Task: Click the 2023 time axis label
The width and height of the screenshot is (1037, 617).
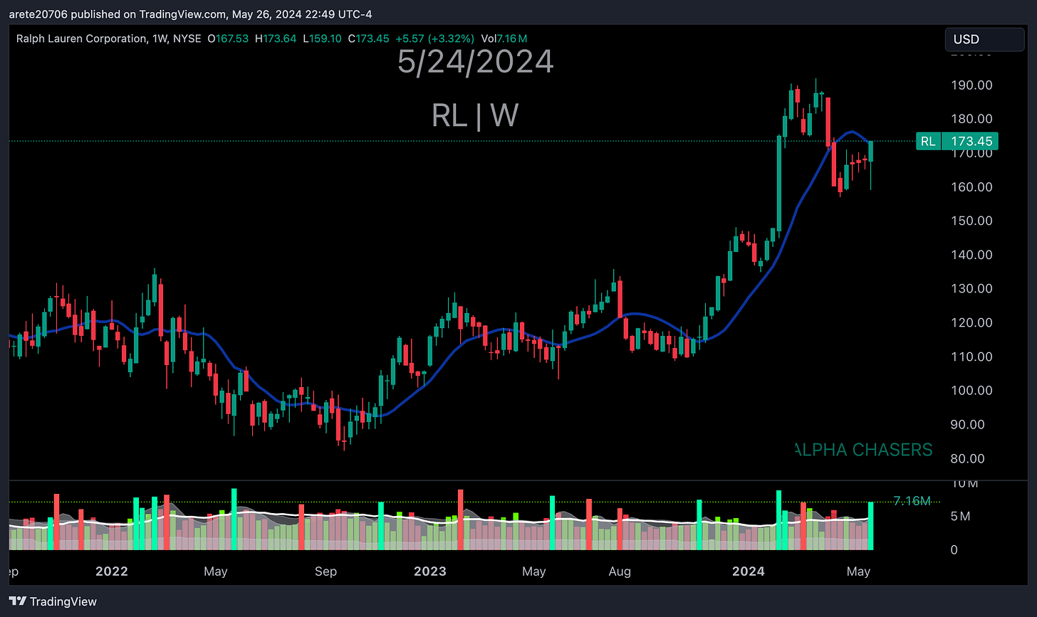Action: pos(430,571)
